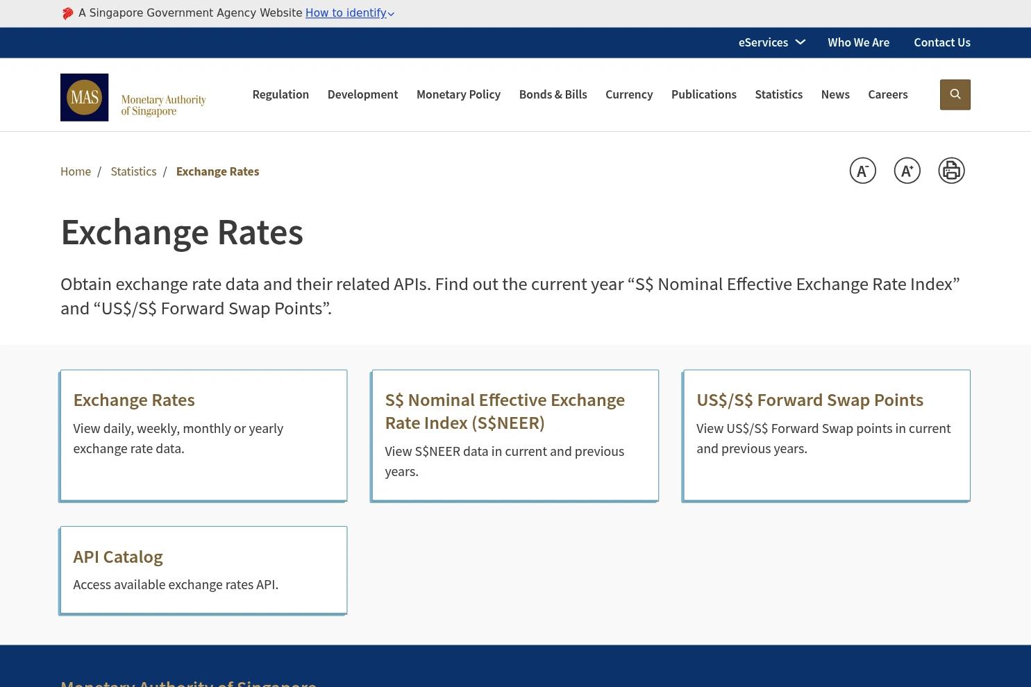
Task: Open the Statistics navigation menu
Action: coord(778,94)
